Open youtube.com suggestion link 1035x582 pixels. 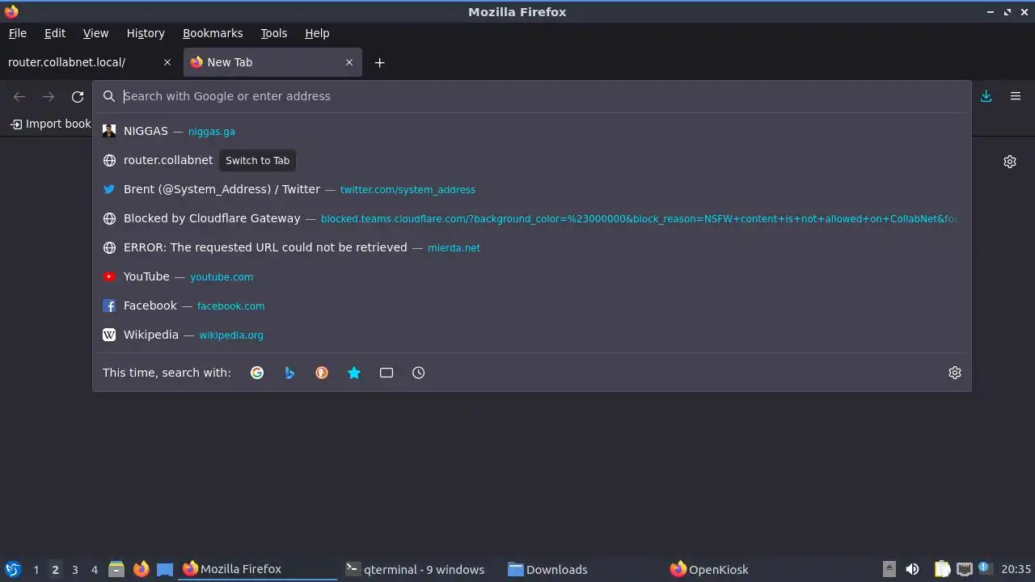point(222,277)
